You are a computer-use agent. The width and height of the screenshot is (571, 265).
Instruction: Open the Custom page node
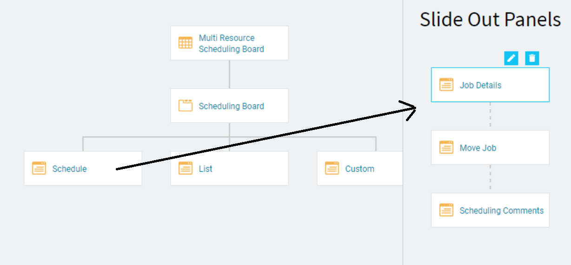[x=360, y=168]
